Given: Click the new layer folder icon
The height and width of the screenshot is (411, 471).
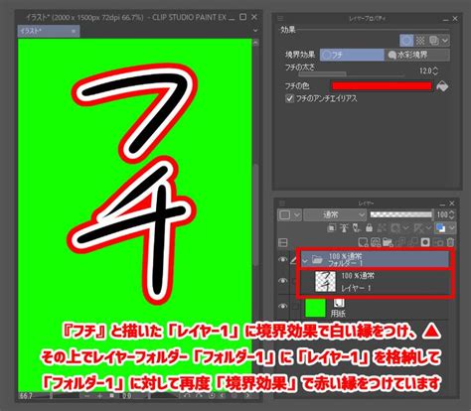Looking at the screenshot, I should pyautogui.click(x=388, y=242).
